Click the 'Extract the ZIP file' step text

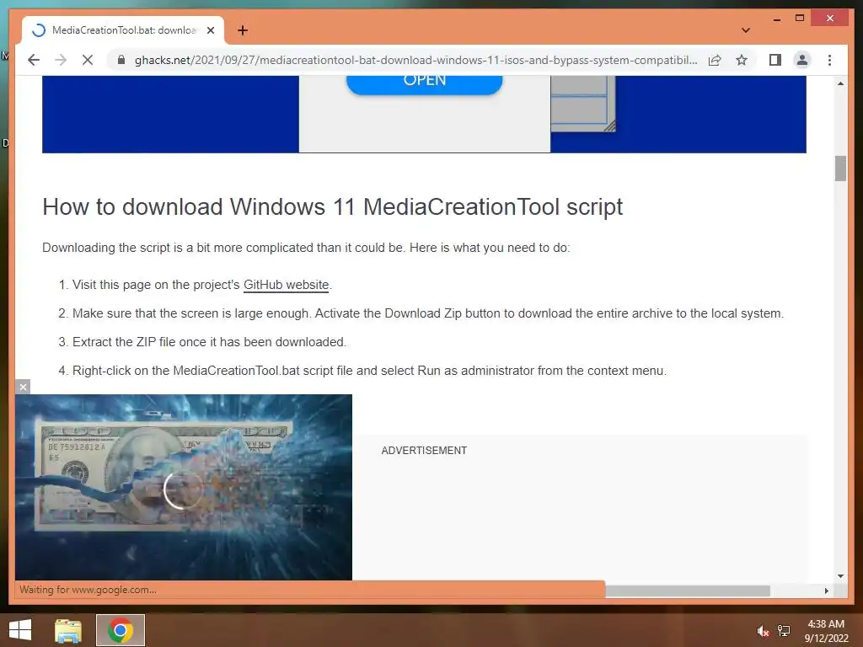(x=209, y=342)
